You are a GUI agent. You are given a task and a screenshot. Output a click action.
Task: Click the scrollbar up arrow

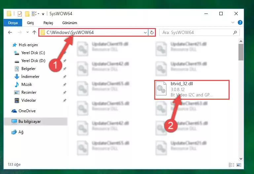241,41
